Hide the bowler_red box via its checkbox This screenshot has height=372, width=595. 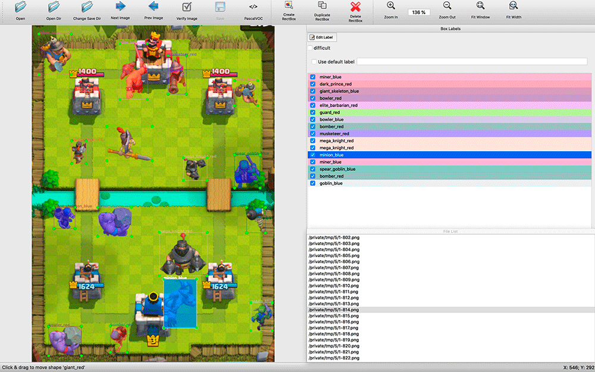pos(313,98)
